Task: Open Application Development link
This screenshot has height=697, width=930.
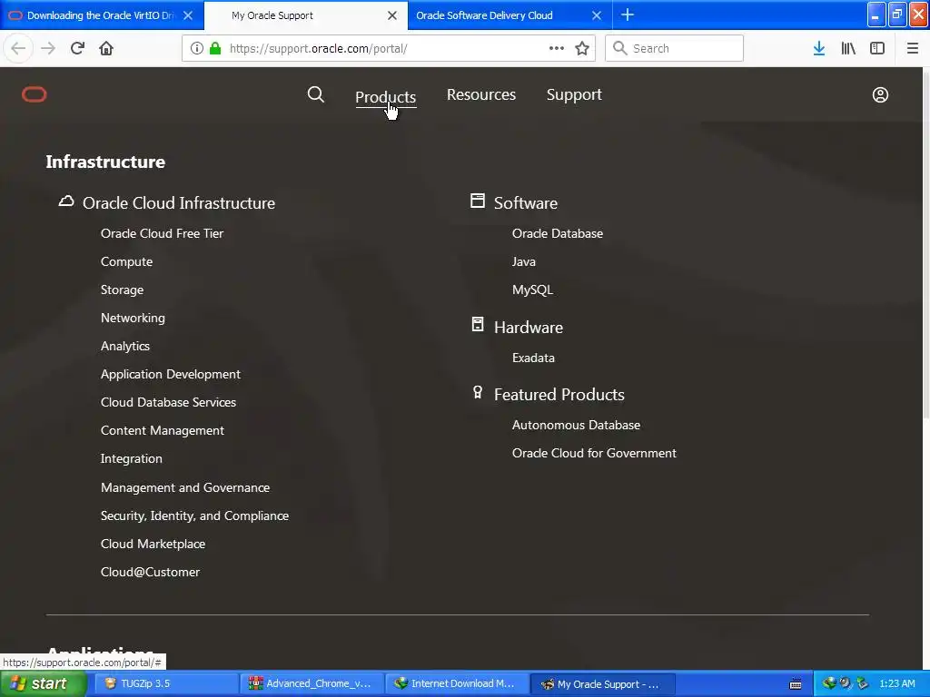Action: click(x=171, y=375)
